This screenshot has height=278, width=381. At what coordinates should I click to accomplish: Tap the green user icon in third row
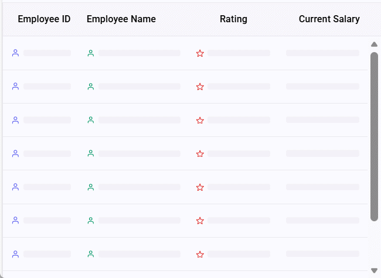[x=91, y=120]
